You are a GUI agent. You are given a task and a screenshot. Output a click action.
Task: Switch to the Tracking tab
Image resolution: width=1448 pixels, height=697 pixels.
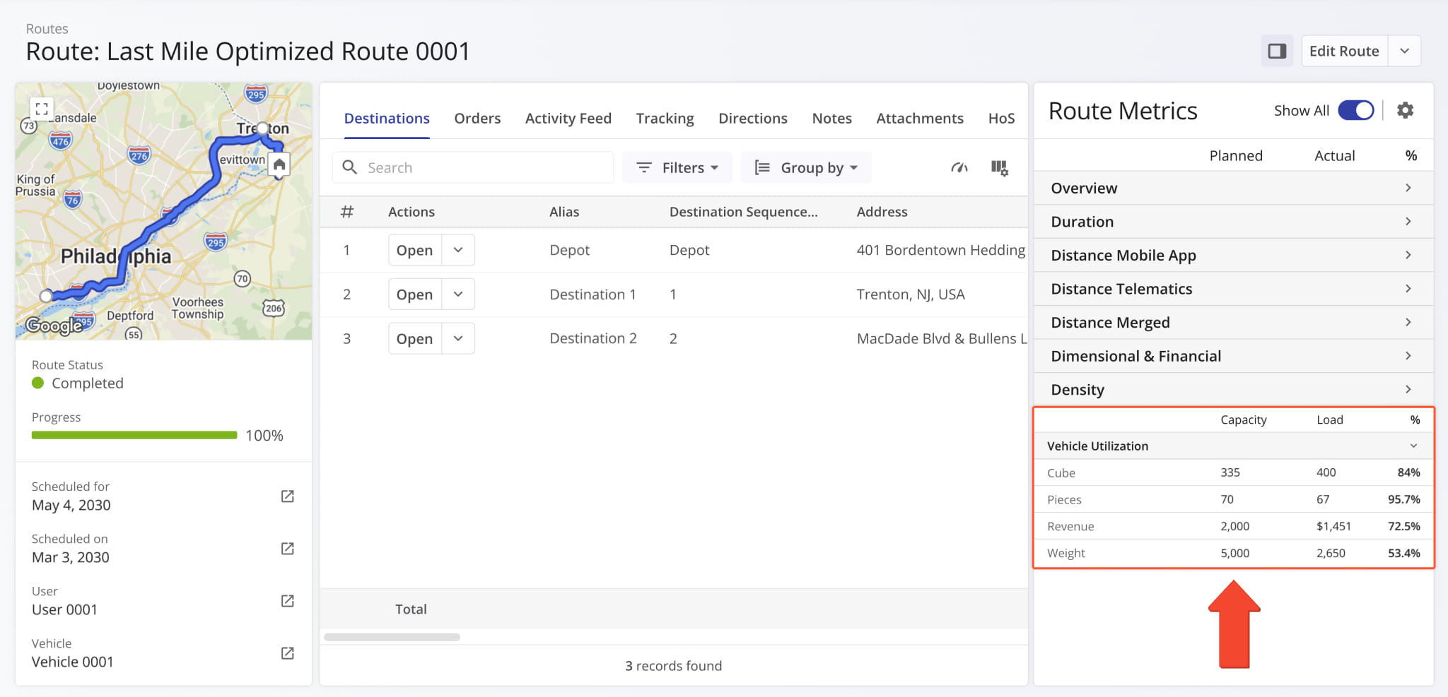665,118
